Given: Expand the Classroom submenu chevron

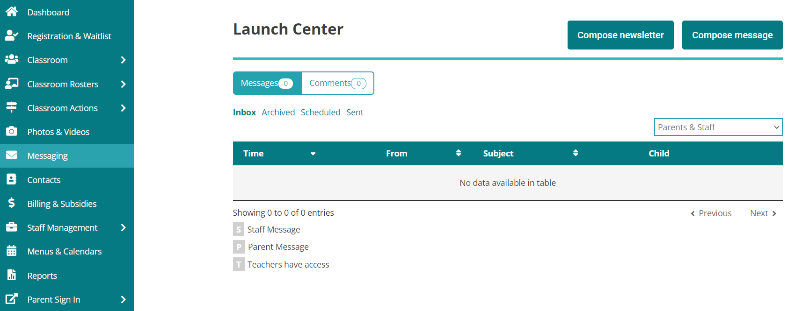Looking at the screenshot, I should (123, 60).
